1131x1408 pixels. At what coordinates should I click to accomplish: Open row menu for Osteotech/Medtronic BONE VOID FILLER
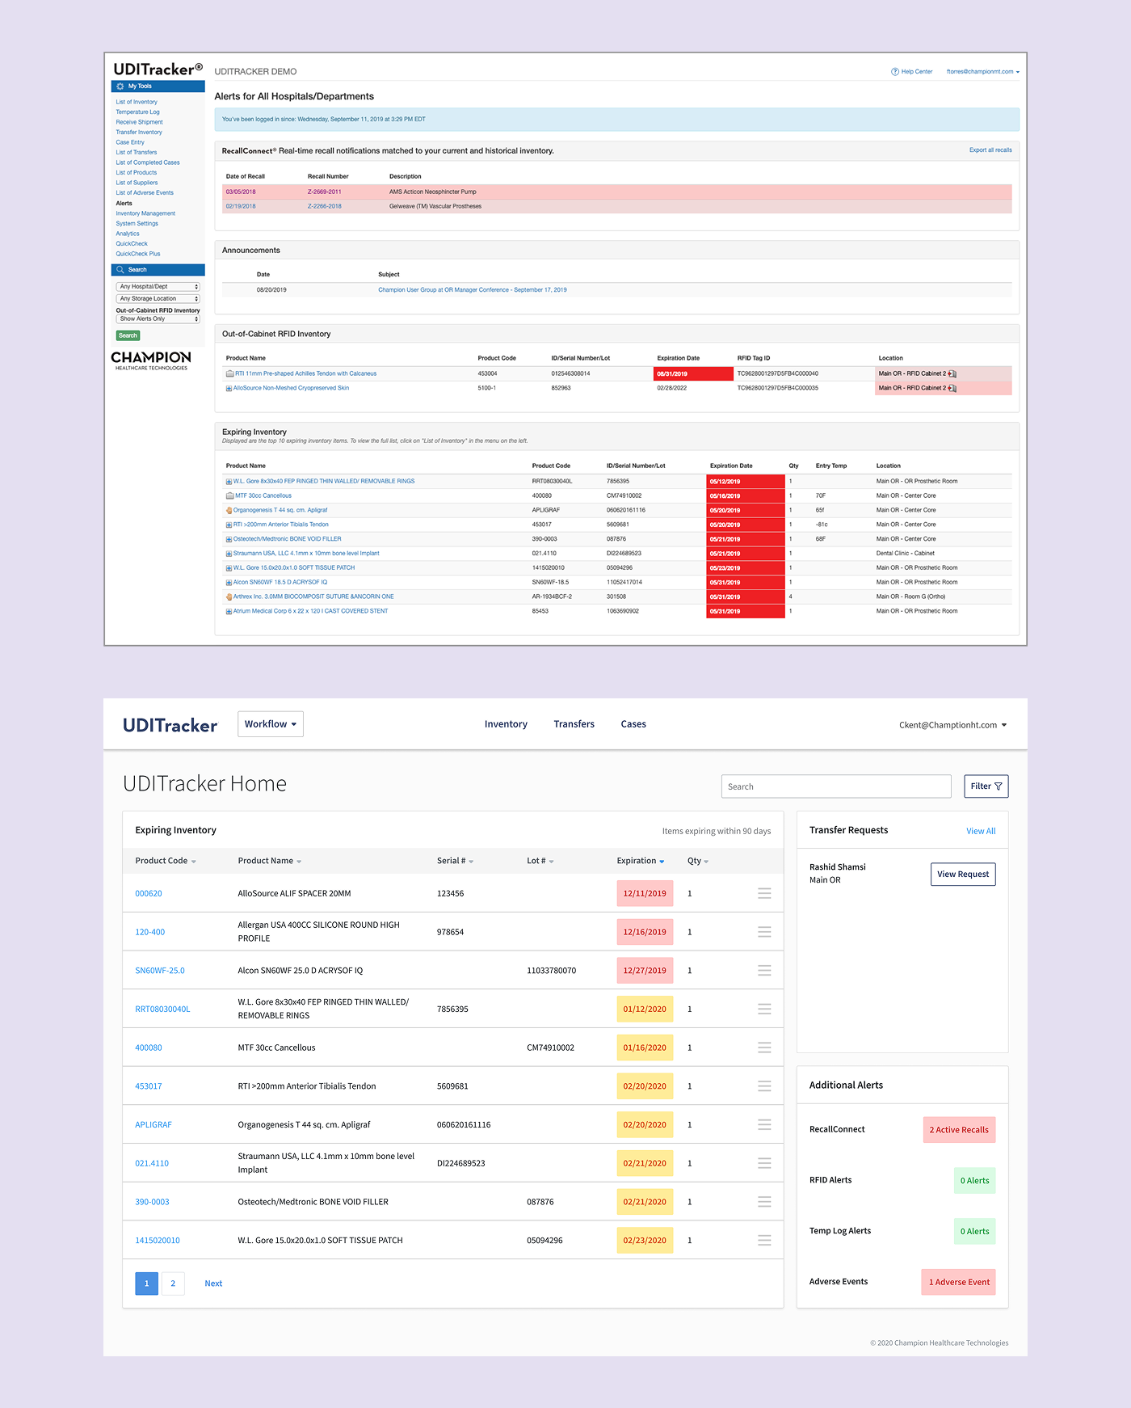pos(764,1202)
